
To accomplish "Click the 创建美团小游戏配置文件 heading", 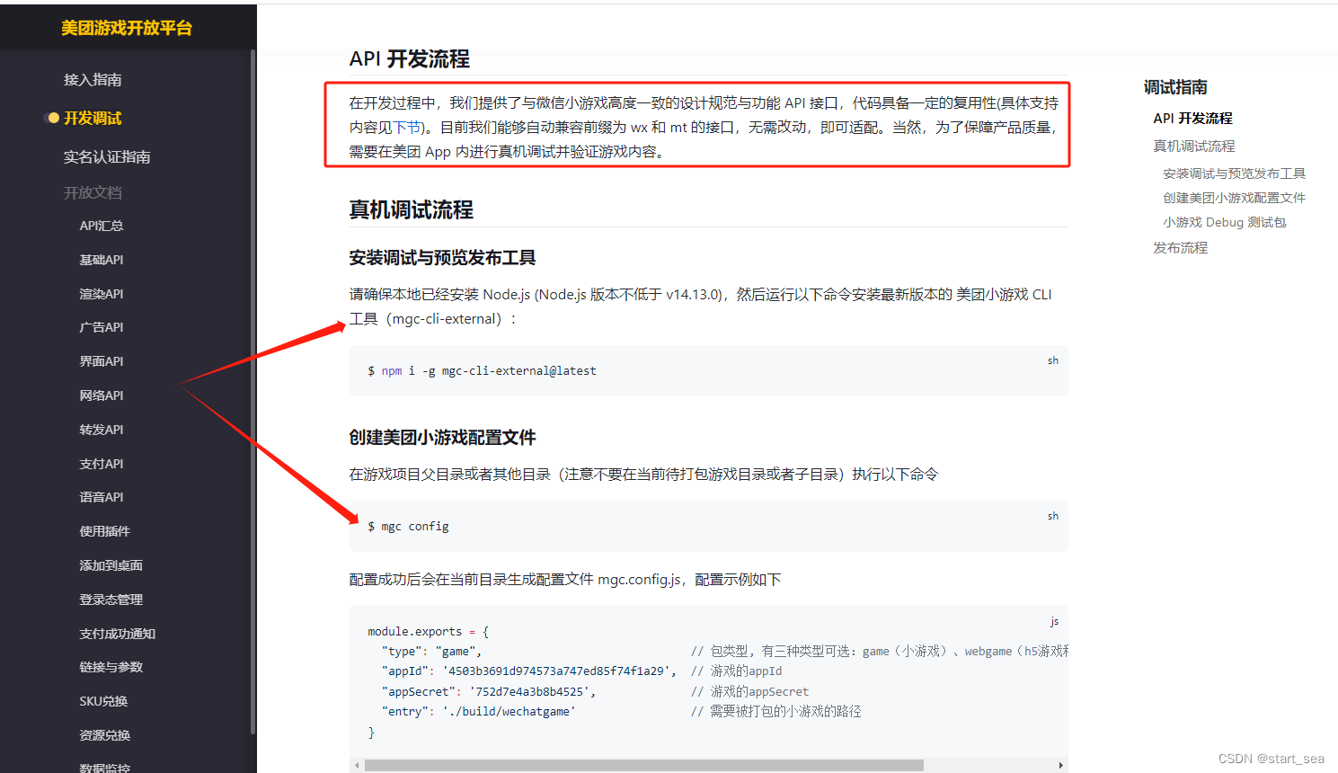I will coord(442,438).
